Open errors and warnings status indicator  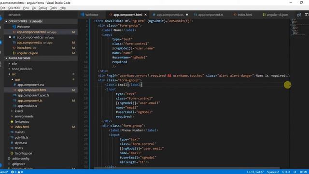[17, 172]
